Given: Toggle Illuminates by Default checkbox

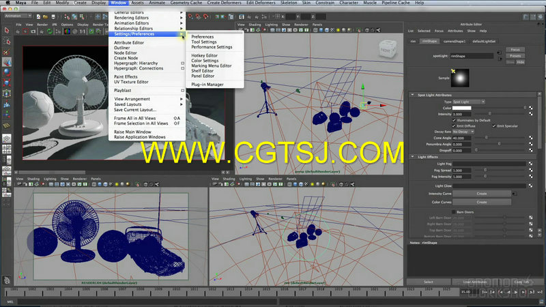Looking at the screenshot, I should point(454,120).
